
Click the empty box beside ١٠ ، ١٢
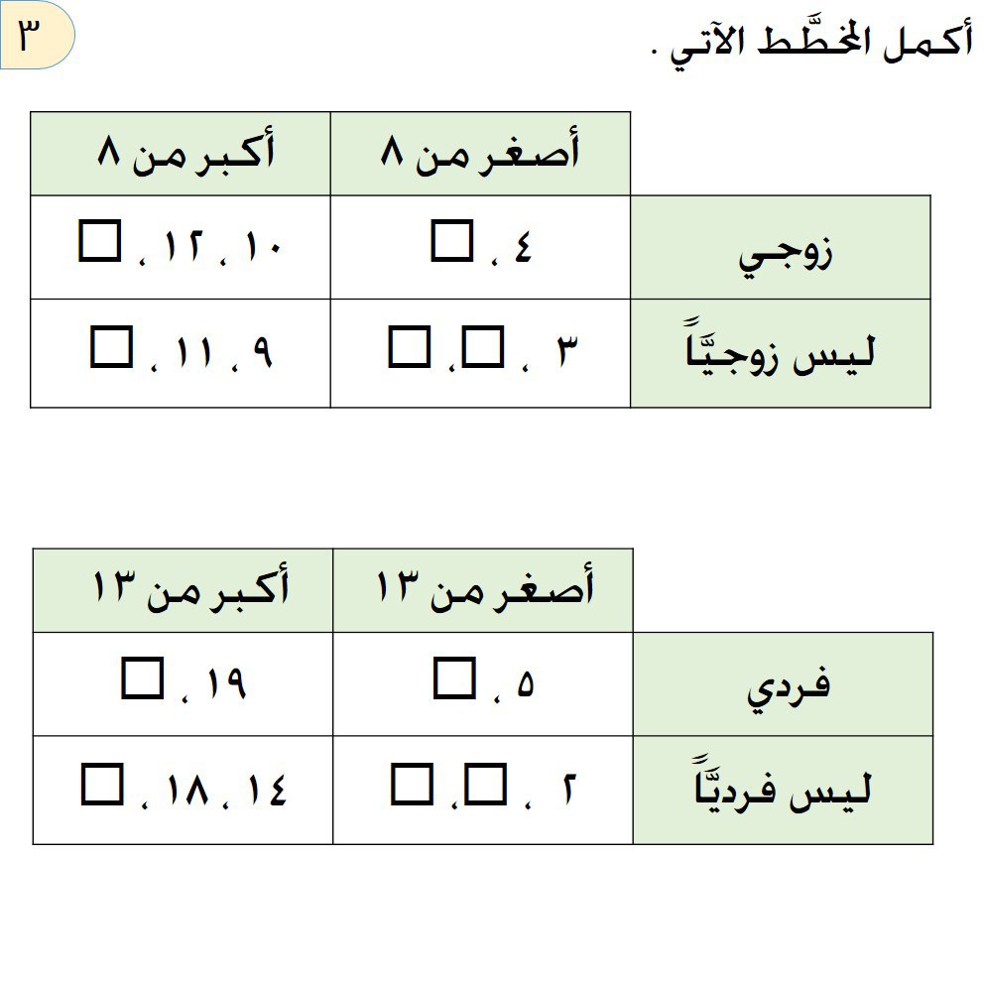[99, 243]
